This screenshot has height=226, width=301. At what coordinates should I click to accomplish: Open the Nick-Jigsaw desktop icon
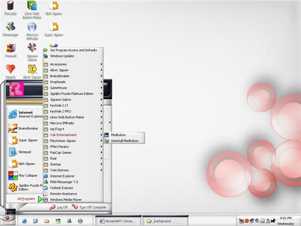(54, 8)
